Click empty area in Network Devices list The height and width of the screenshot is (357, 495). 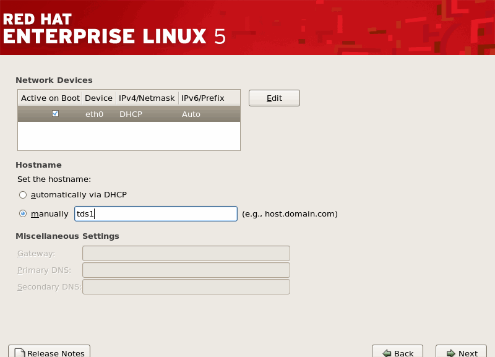129,136
